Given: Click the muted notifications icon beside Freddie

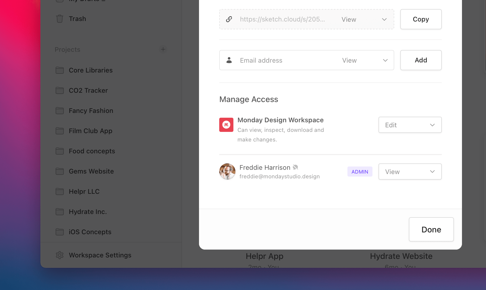Looking at the screenshot, I should pyautogui.click(x=295, y=167).
